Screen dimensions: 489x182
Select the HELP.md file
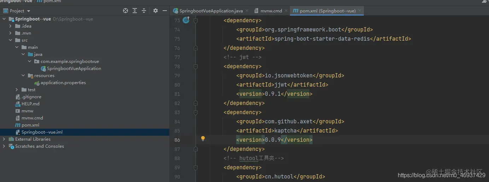tap(30, 104)
